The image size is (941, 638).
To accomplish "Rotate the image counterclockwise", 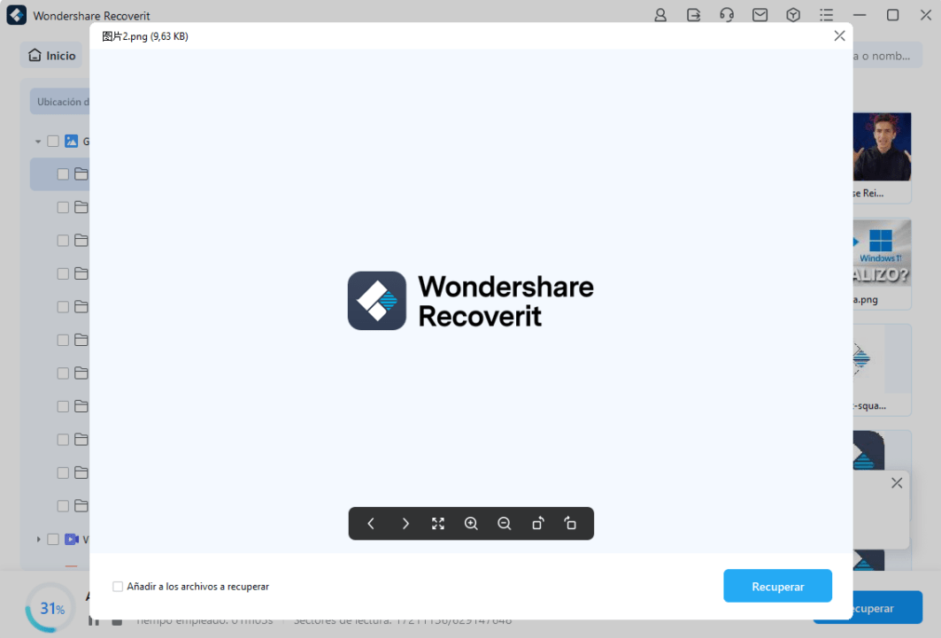I will [537, 524].
